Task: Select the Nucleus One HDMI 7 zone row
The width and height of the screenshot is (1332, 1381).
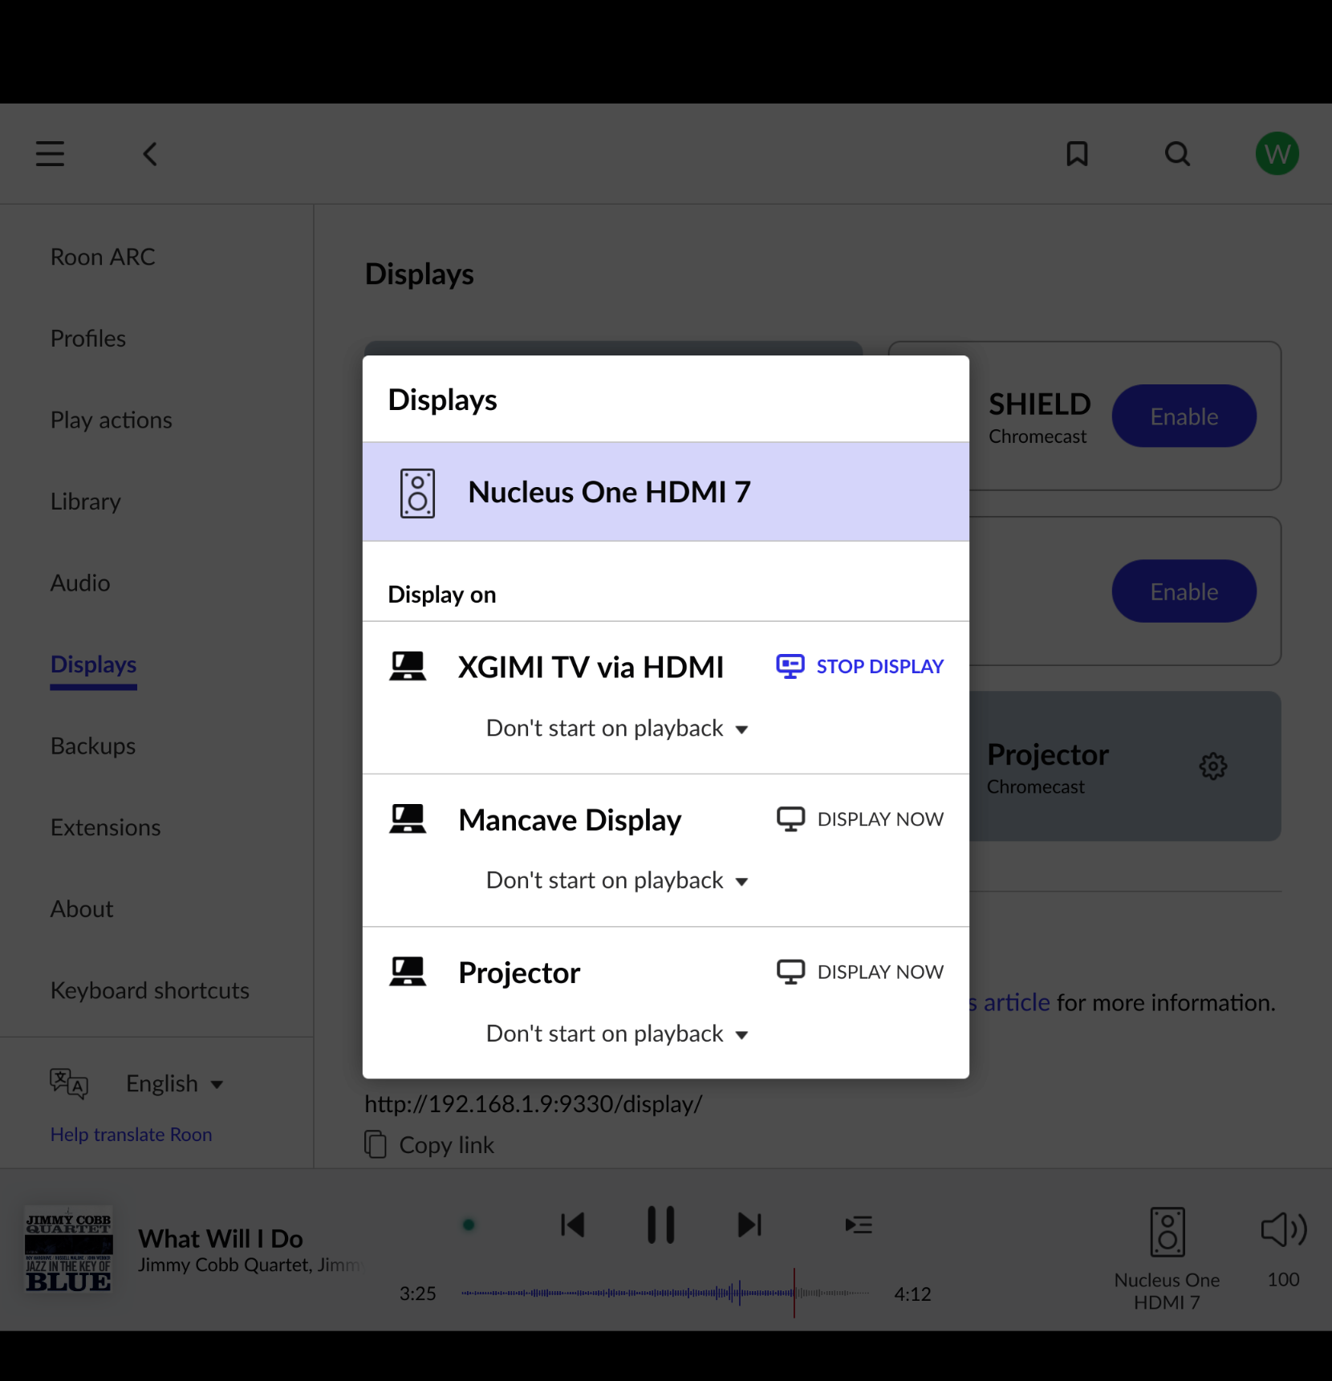Action: (x=666, y=492)
